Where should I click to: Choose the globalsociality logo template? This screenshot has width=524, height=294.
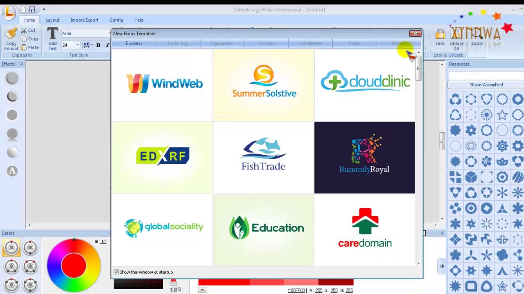(162, 229)
